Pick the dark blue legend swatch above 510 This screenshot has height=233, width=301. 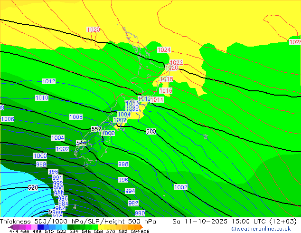[40, 227]
